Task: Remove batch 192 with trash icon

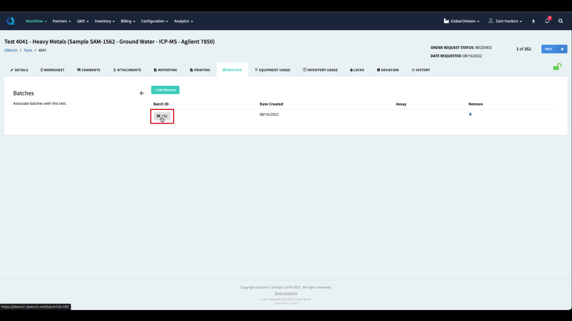Action: 470,114
